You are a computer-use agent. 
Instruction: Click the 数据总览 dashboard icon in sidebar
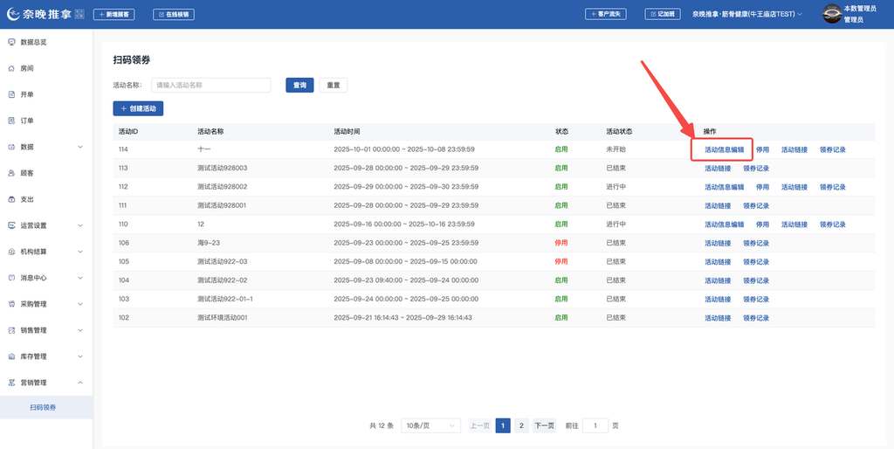click(x=11, y=42)
